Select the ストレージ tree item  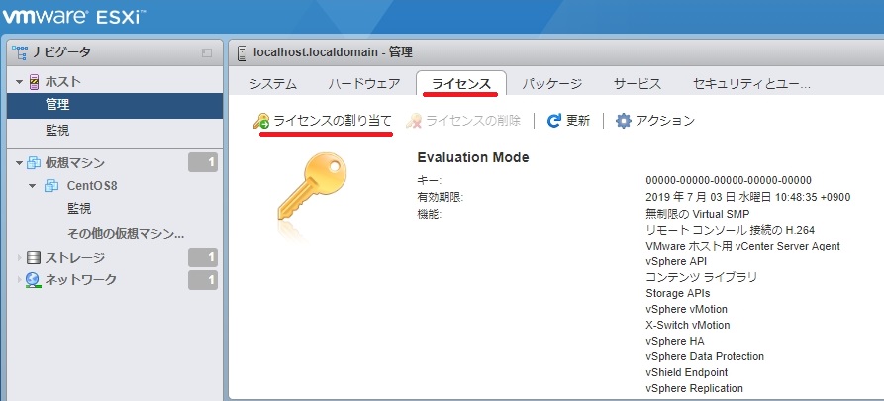(75, 258)
